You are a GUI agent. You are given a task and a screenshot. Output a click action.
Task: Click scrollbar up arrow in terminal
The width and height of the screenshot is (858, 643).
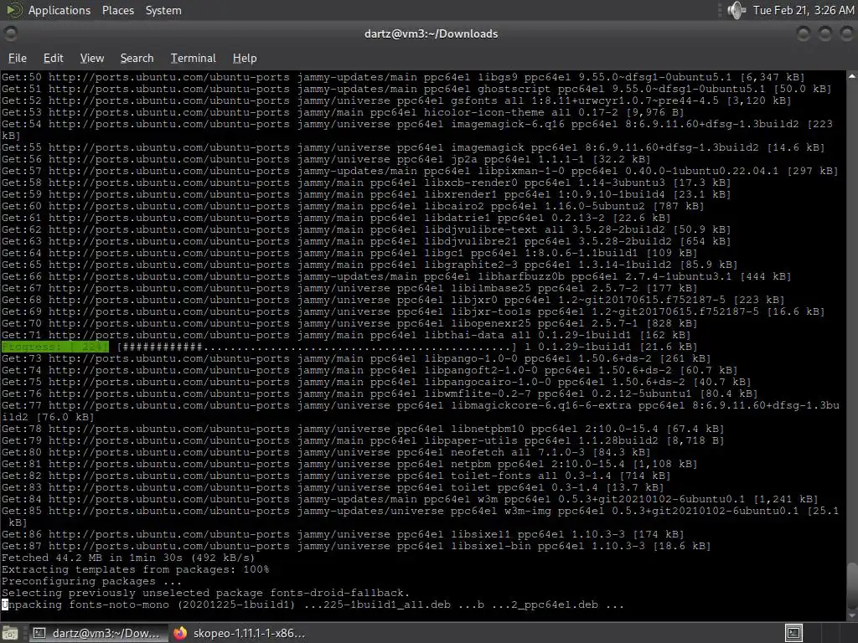click(x=852, y=76)
